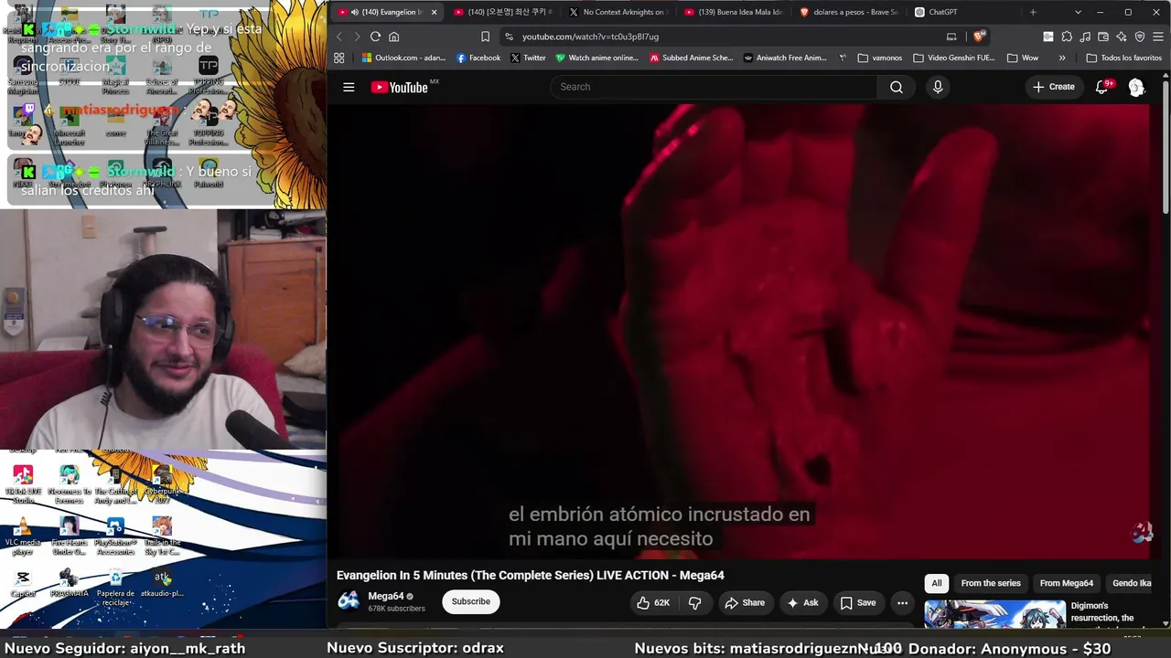Select the All filter chip
The width and height of the screenshot is (1171, 658).
936,583
